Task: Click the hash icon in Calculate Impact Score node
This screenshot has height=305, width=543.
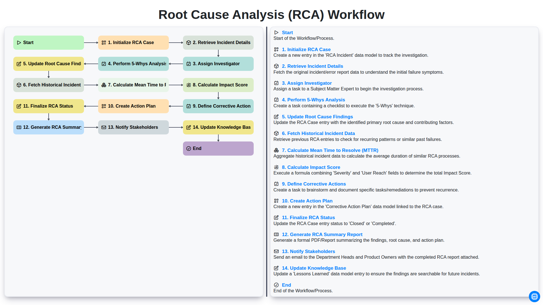Action: click(x=189, y=85)
